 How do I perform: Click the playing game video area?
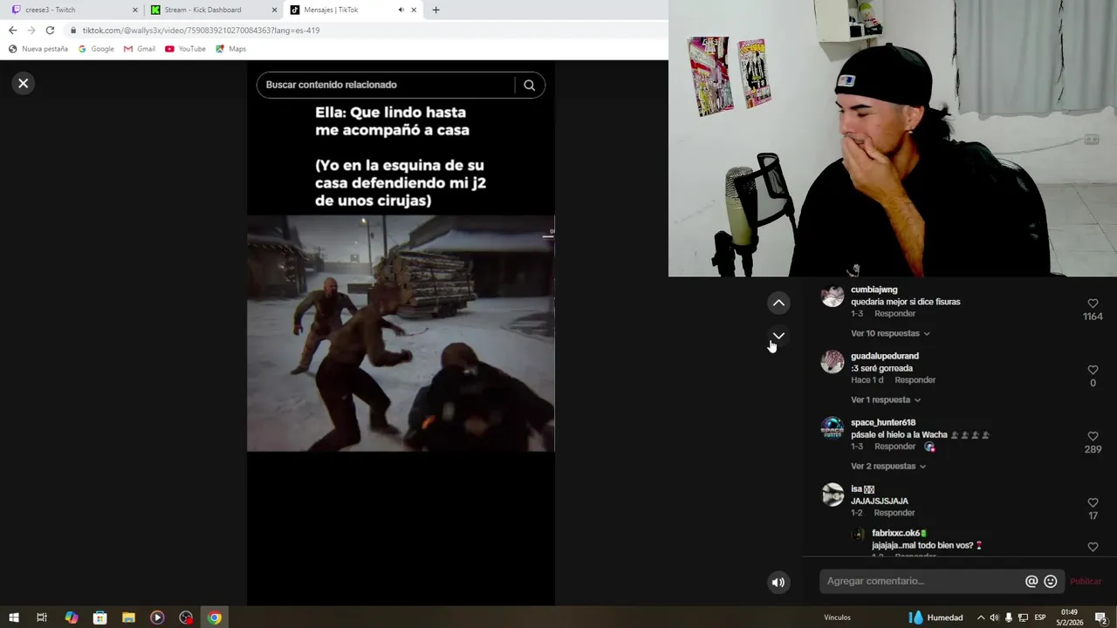(x=401, y=333)
